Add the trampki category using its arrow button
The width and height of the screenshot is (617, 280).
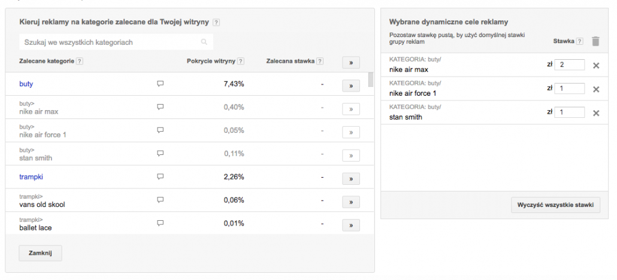click(351, 178)
